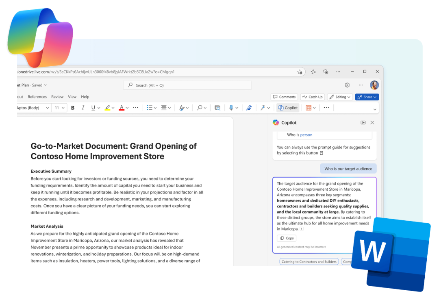Click the Catch Up button
Screen dimensions: 439x298
[313, 97]
